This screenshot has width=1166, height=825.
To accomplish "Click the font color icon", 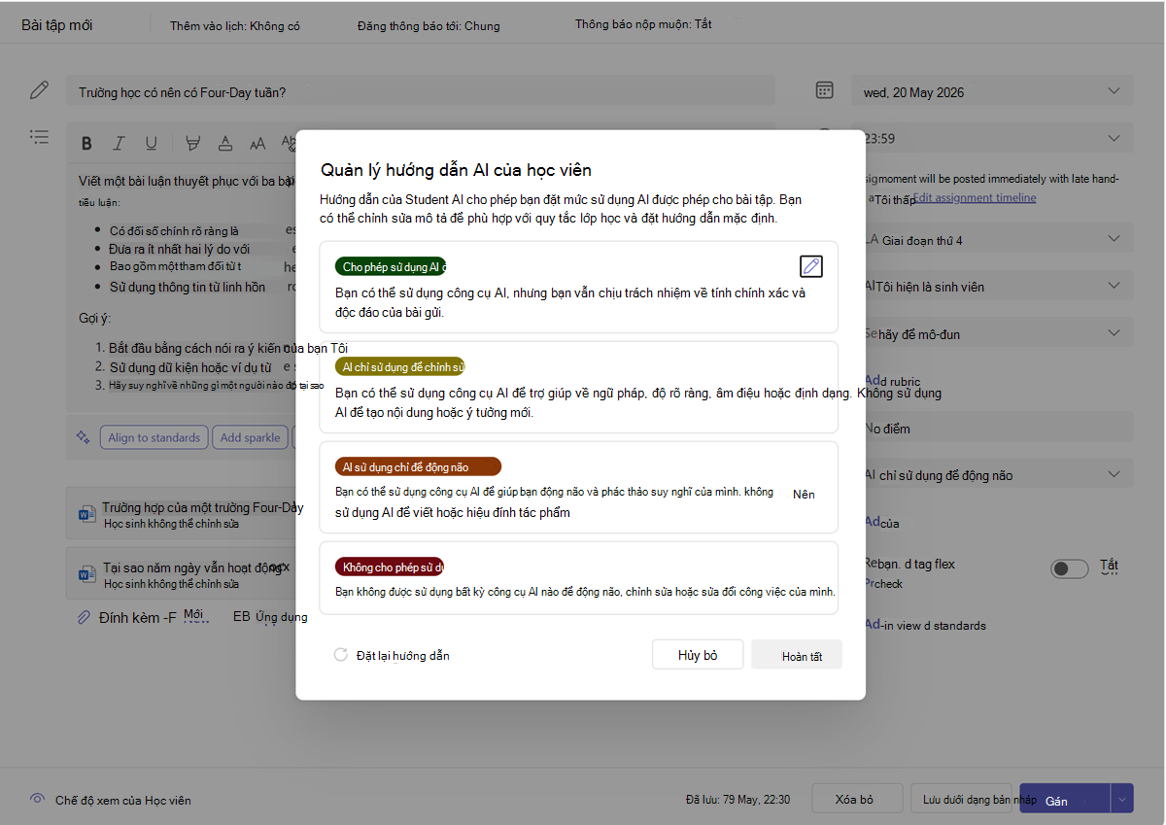I will (x=224, y=144).
